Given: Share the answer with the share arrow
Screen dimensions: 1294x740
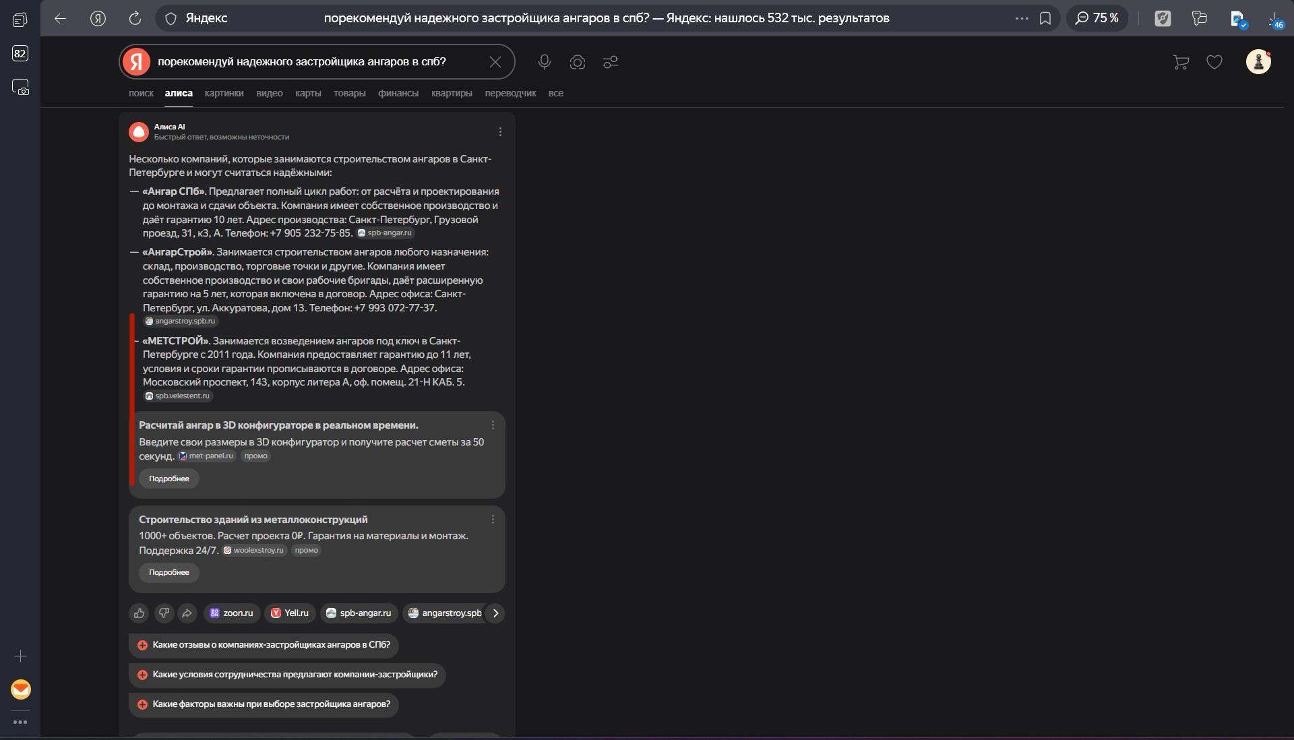Looking at the screenshot, I should pos(187,613).
